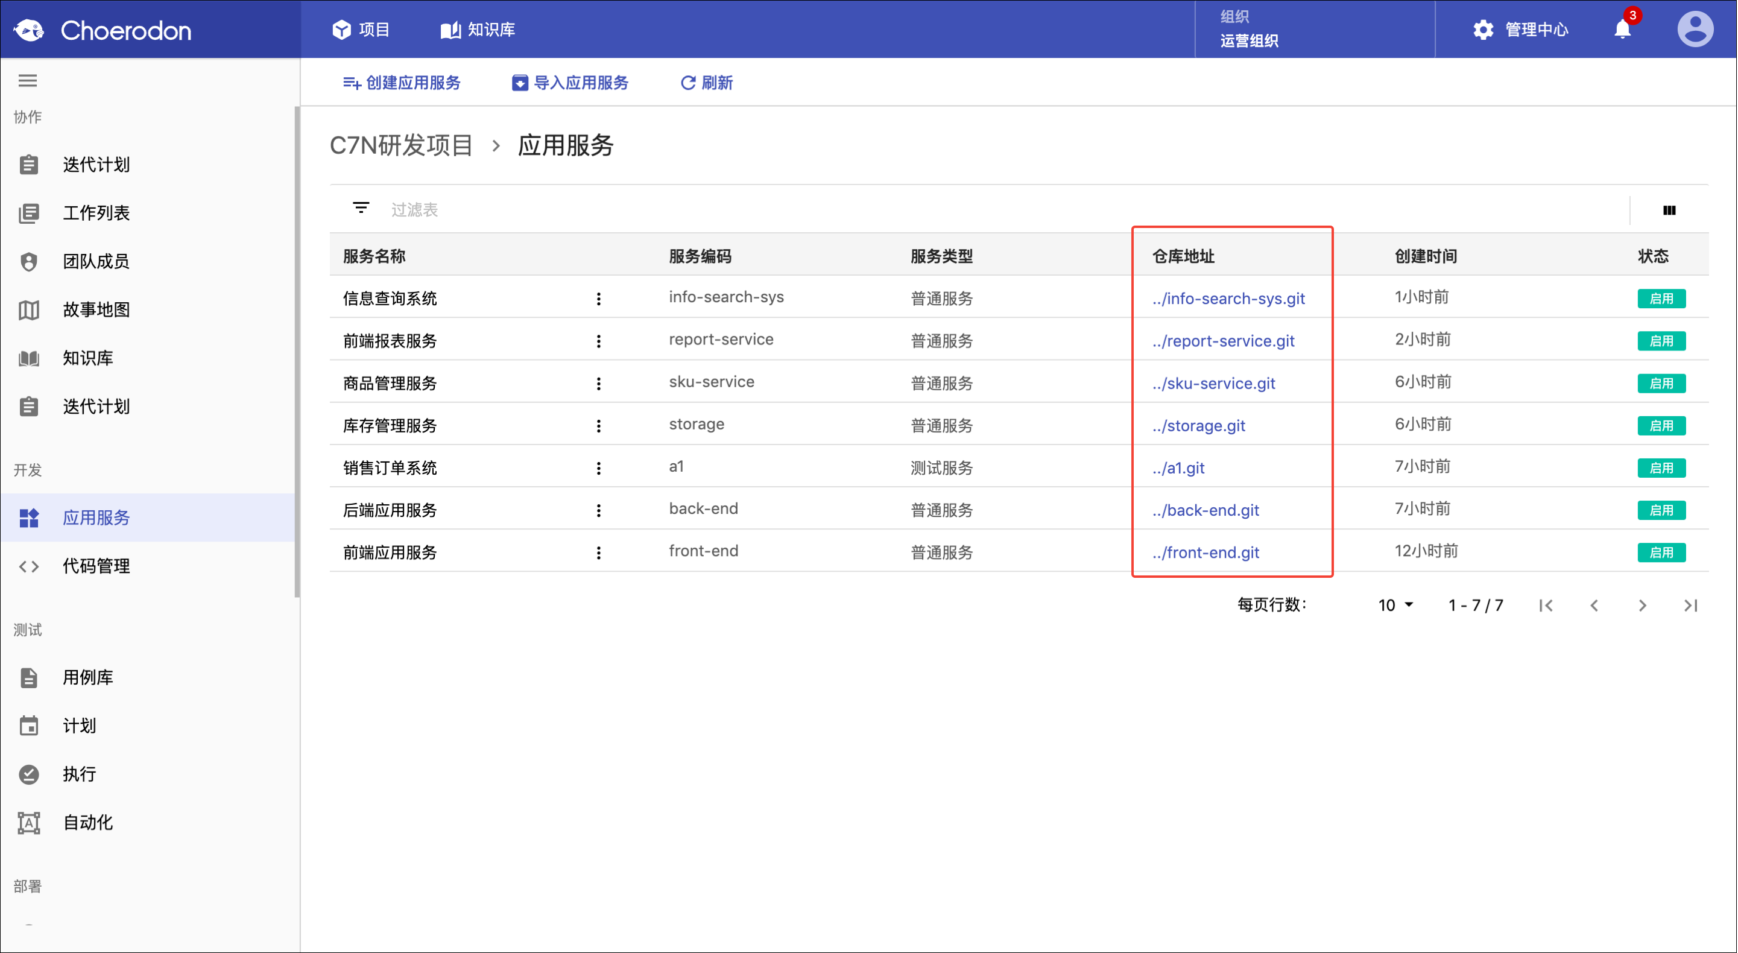Viewport: 1738px width, 953px height.
Task: Open more actions for 库存管理服务
Action: [x=598, y=426]
